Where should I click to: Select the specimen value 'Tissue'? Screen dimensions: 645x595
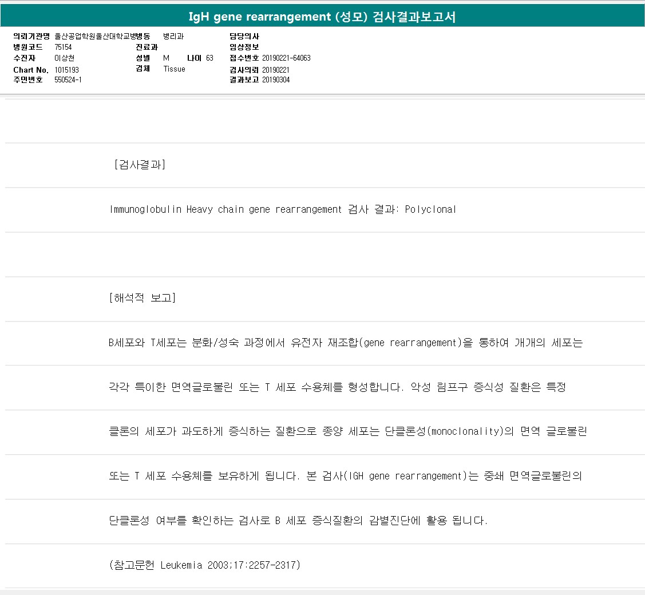coord(175,69)
